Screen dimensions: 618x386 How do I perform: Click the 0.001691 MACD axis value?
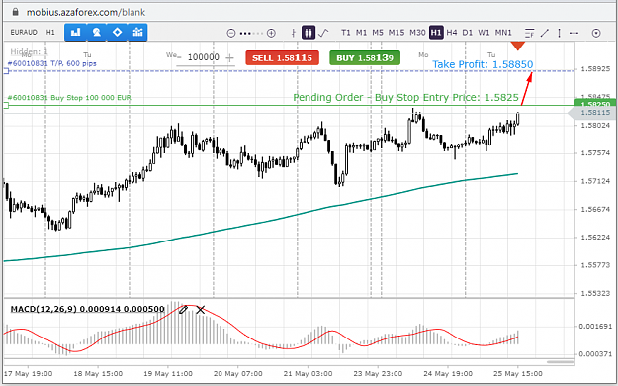[x=595, y=327]
